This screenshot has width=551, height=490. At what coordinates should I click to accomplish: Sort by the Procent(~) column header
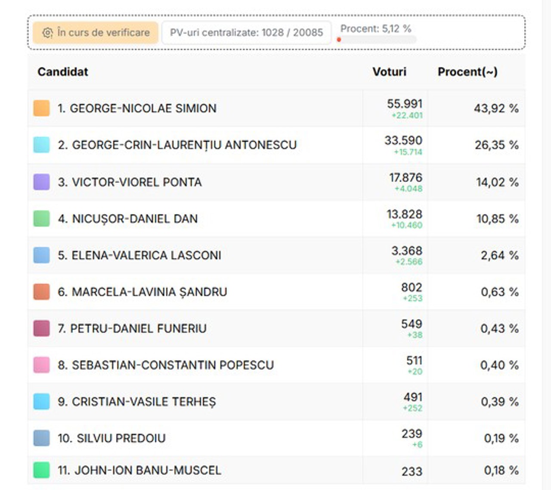tap(467, 72)
